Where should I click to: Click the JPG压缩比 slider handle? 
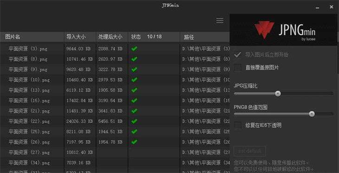click(x=278, y=94)
